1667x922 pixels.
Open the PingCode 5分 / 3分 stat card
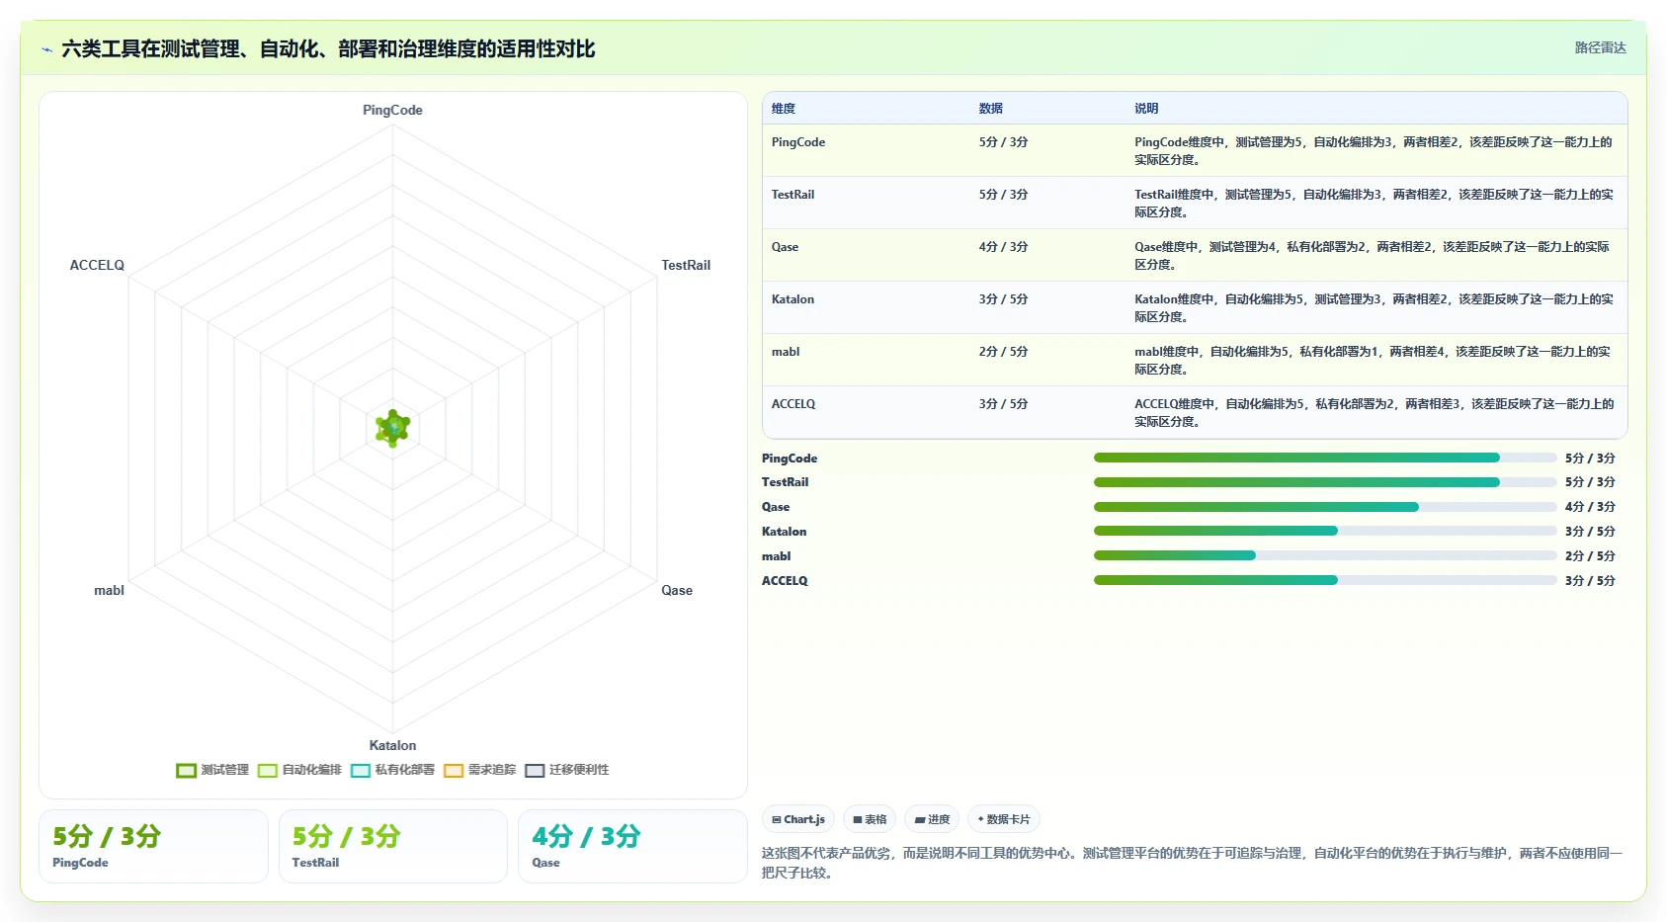coord(153,846)
